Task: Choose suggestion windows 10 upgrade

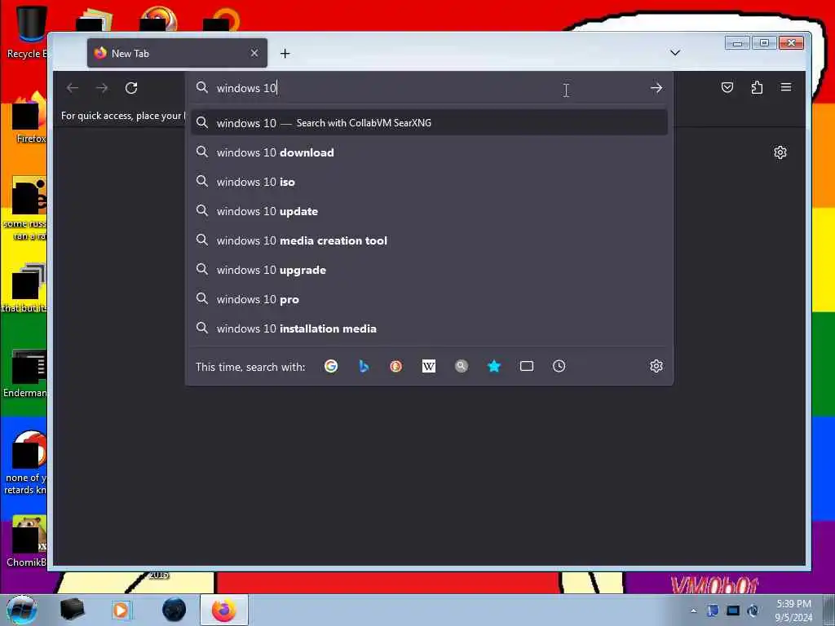Action: point(429,270)
